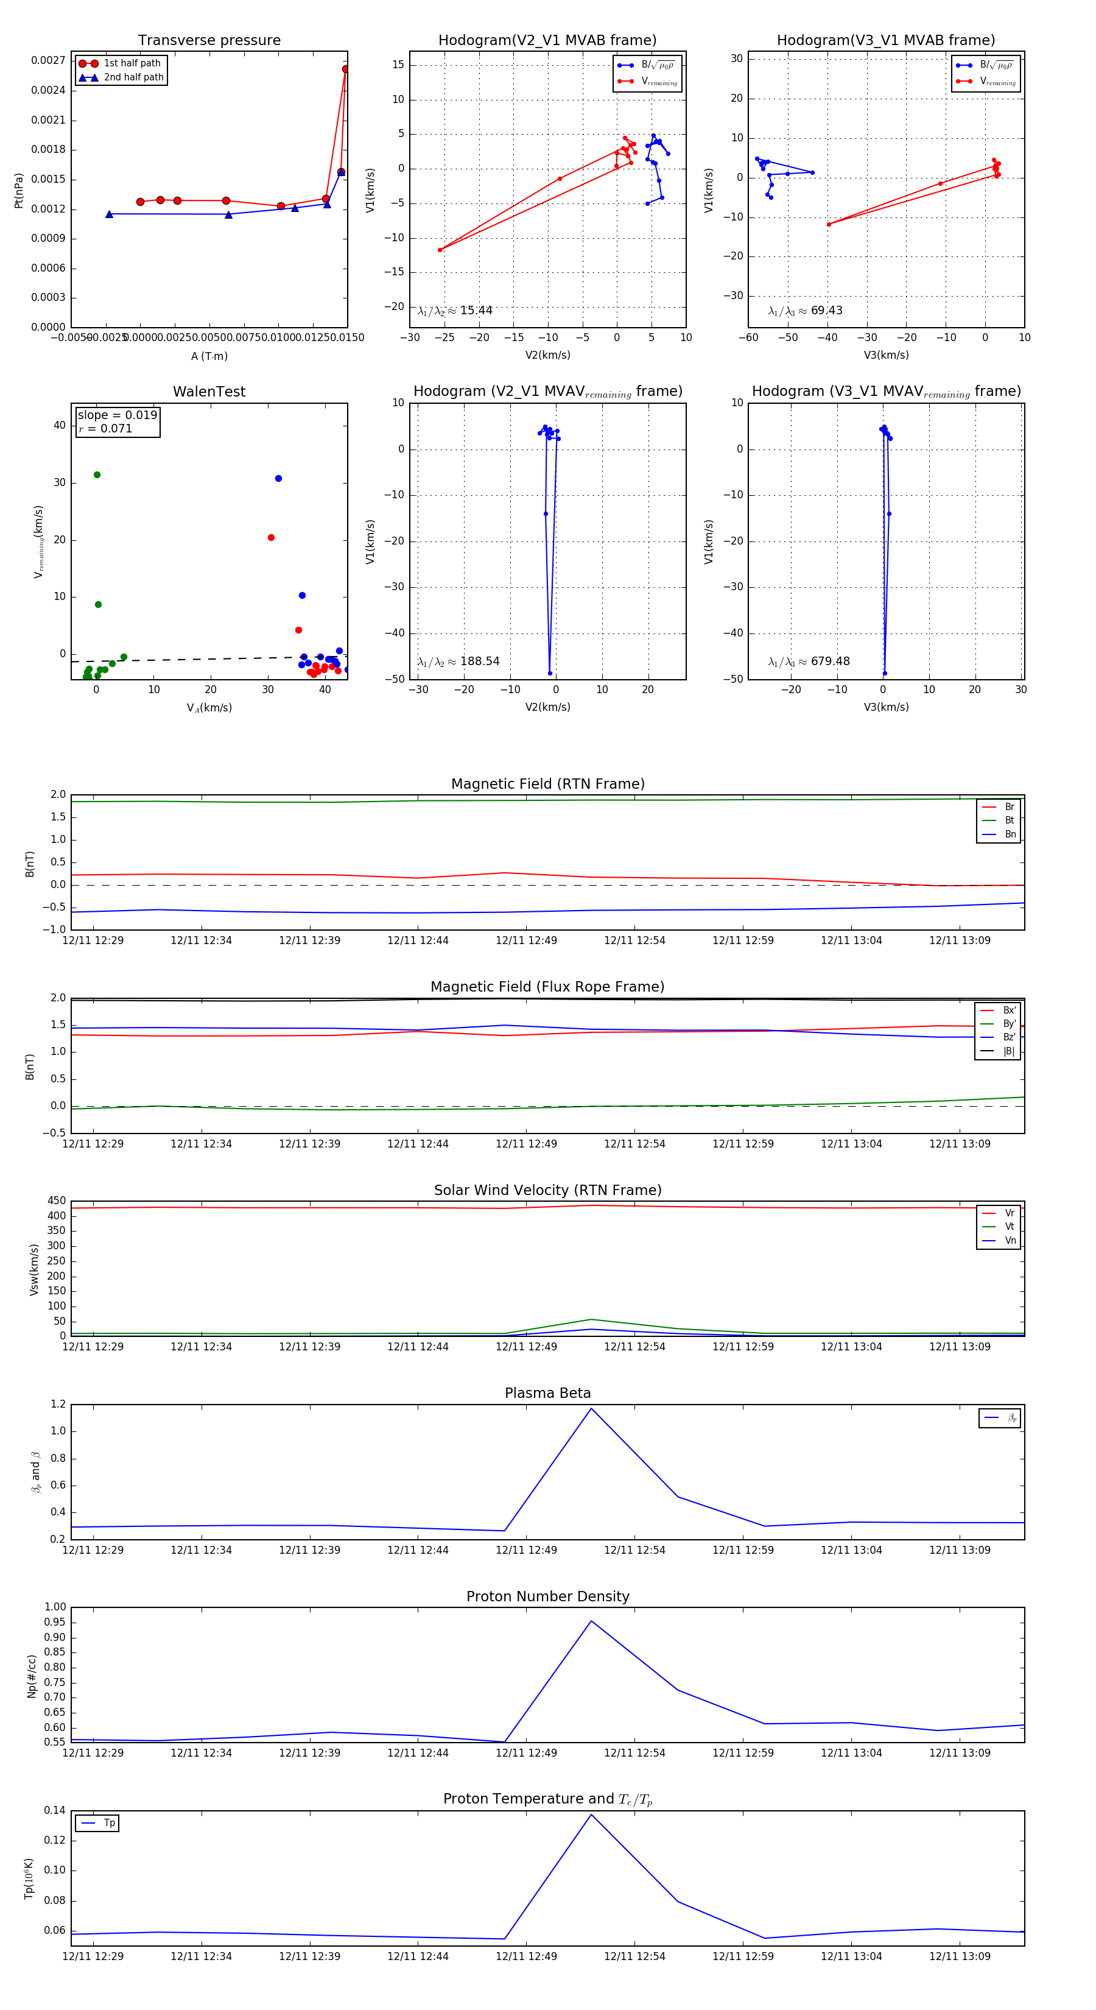
Task: Click the "Plasma Beta" plot title
Action: 547,1393
